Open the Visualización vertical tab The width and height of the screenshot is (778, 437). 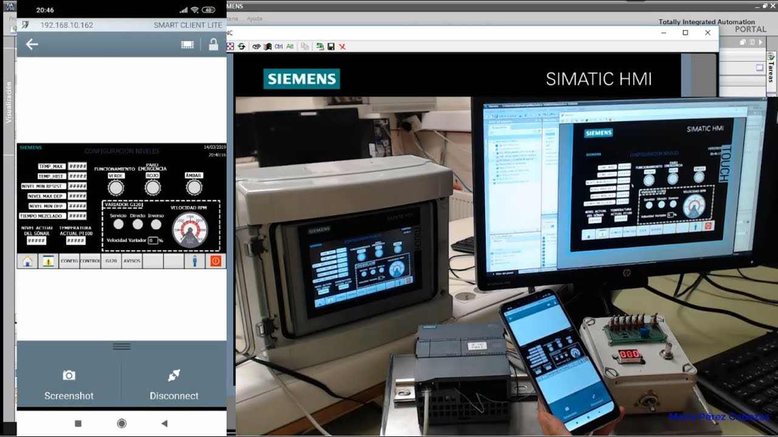coord(9,103)
